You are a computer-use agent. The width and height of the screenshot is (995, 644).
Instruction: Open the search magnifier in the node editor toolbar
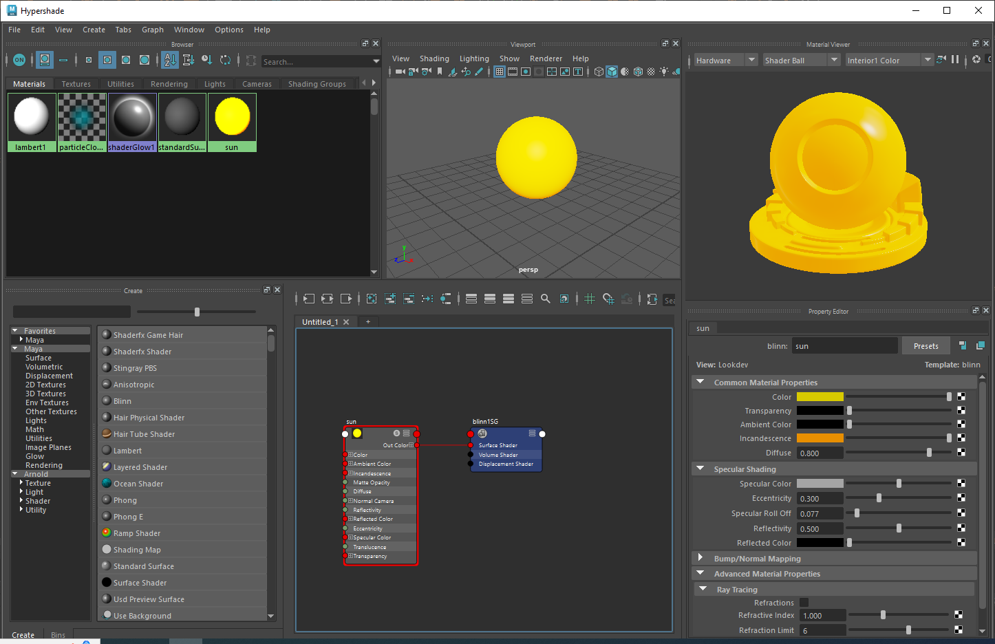click(546, 299)
